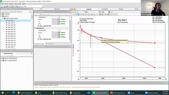Screen dimensions: 169x95
Task: Click the edit checklist icon in Analysis Manager toolbar
Action: (41, 15)
